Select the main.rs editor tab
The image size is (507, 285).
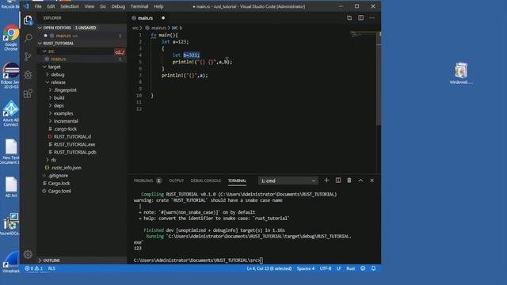[x=146, y=18]
